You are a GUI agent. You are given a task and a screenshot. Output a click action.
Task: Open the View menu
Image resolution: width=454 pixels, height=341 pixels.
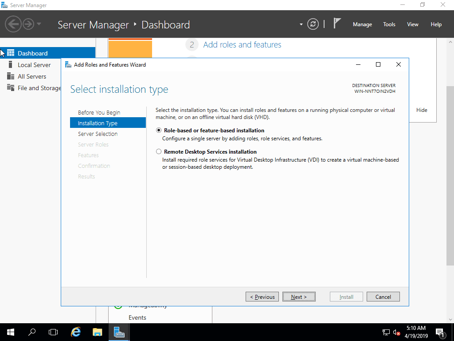tap(413, 24)
